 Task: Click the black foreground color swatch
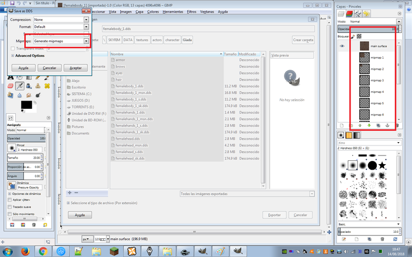click(x=26, y=104)
